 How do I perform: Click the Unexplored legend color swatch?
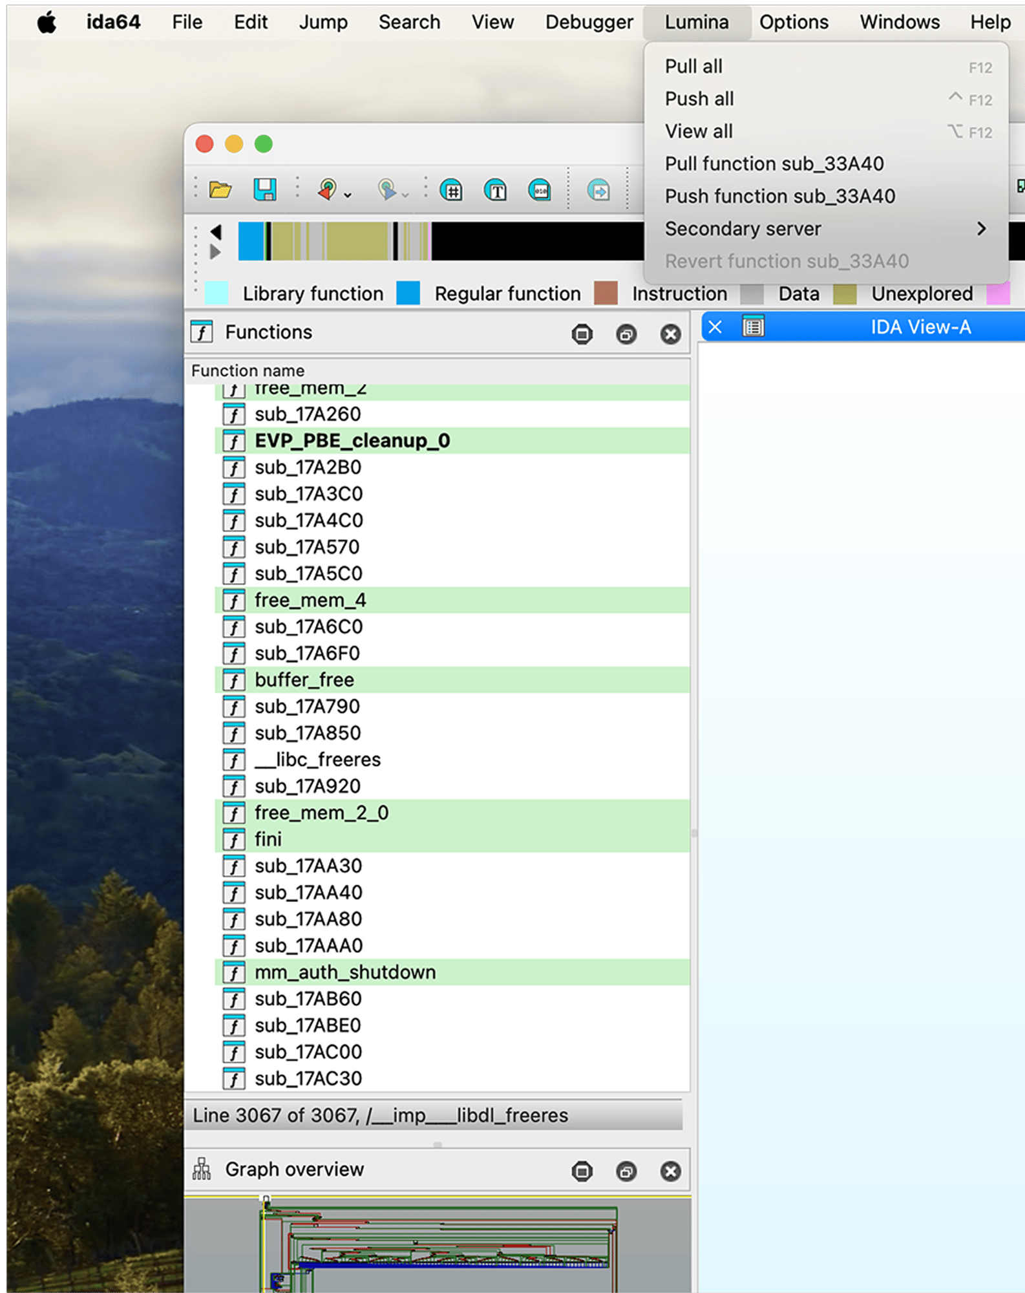(845, 293)
